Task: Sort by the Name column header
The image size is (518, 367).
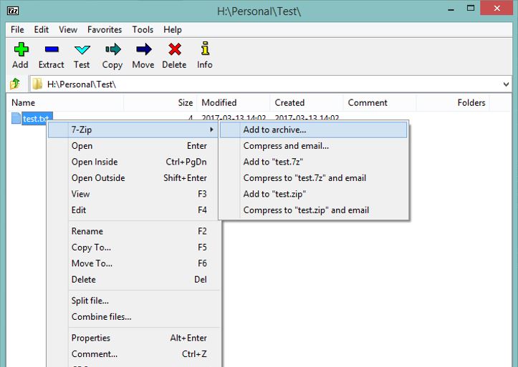Action: [65, 102]
